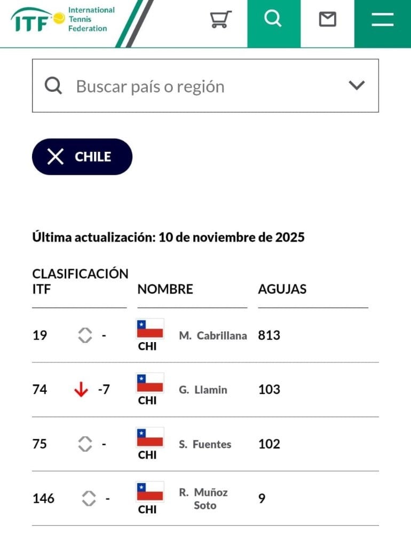Open the shopping cart icon
The image size is (411, 550).
(220, 20)
